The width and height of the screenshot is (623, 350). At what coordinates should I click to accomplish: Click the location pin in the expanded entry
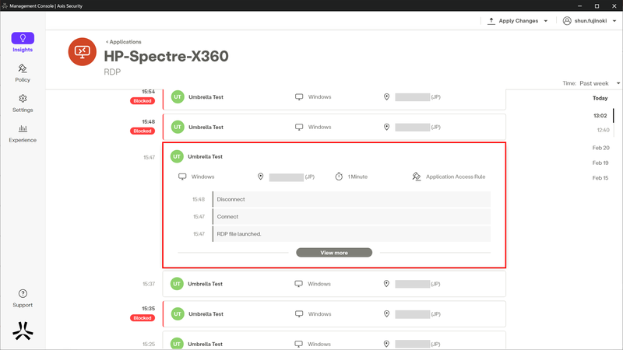(261, 177)
